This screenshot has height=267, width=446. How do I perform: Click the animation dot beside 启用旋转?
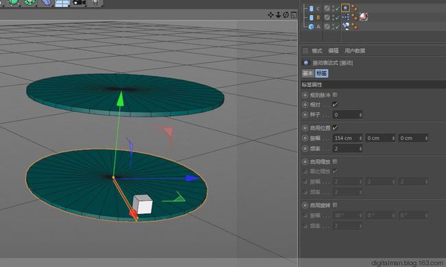(305, 205)
